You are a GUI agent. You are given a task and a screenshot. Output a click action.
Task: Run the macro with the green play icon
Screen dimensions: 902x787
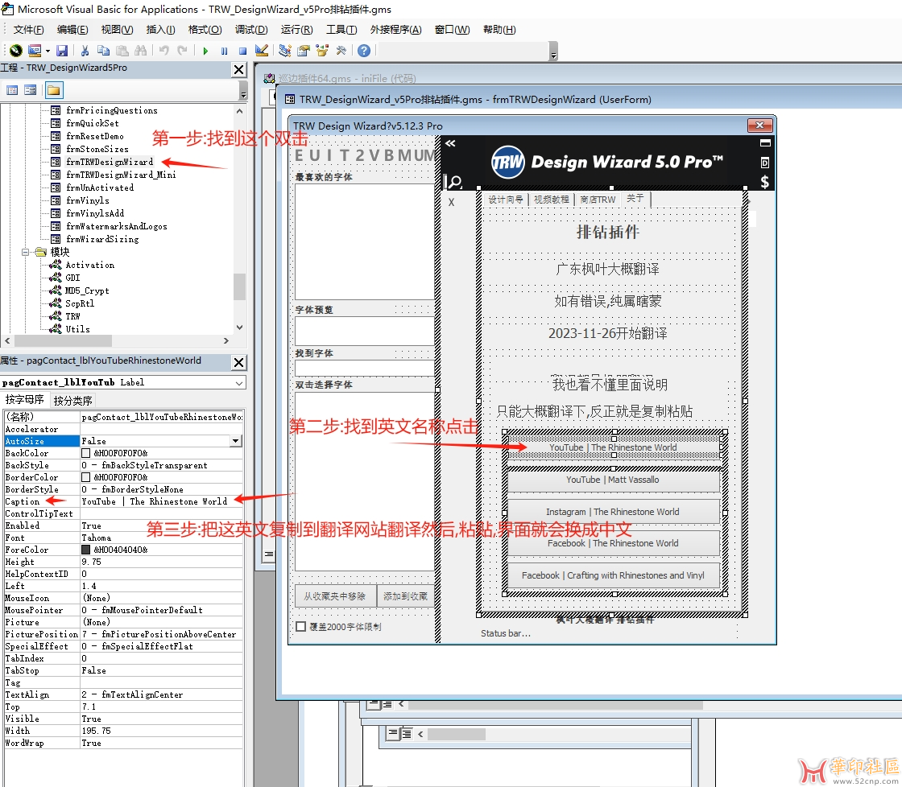click(x=205, y=51)
